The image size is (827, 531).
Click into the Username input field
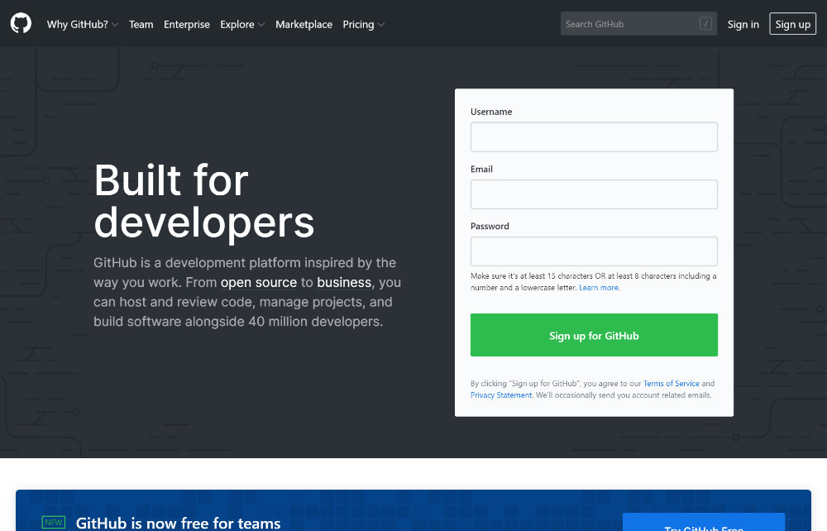click(x=594, y=137)
